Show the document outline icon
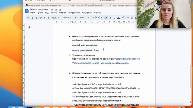Viewport: 193px width, 108px height. [x=29, y=27]
